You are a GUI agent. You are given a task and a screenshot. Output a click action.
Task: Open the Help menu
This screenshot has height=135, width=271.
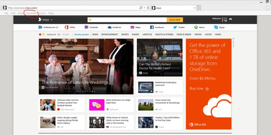tap(51, 13)
